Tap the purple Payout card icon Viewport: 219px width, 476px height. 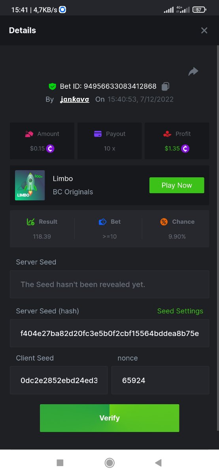coord(98,134)
